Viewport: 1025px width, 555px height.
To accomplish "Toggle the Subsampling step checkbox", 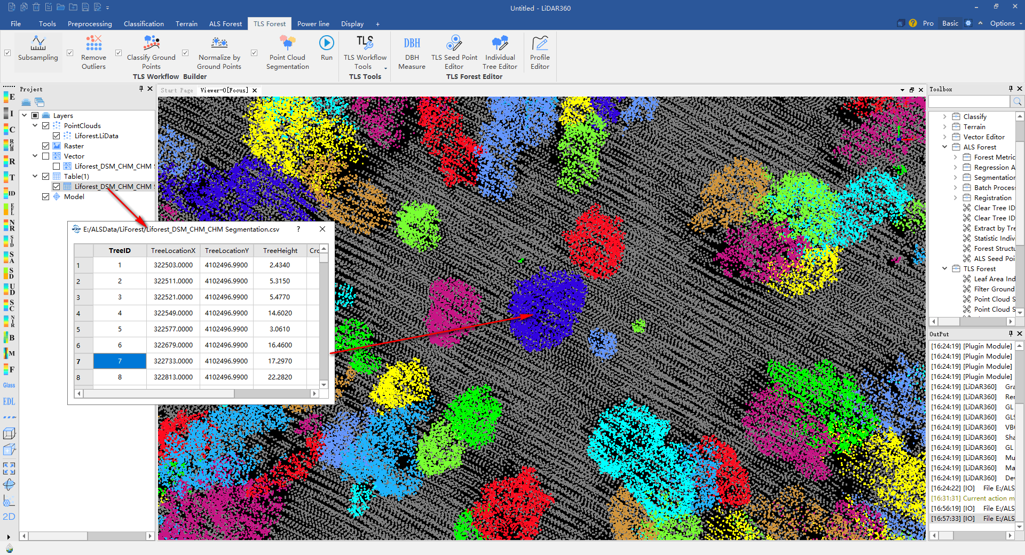I will pos(7,53).
